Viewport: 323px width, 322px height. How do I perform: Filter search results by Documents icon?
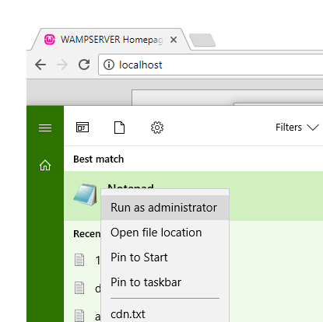point(119,128)
